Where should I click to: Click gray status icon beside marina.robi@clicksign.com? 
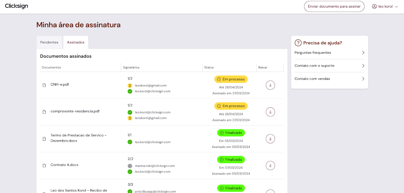(130, 166)
